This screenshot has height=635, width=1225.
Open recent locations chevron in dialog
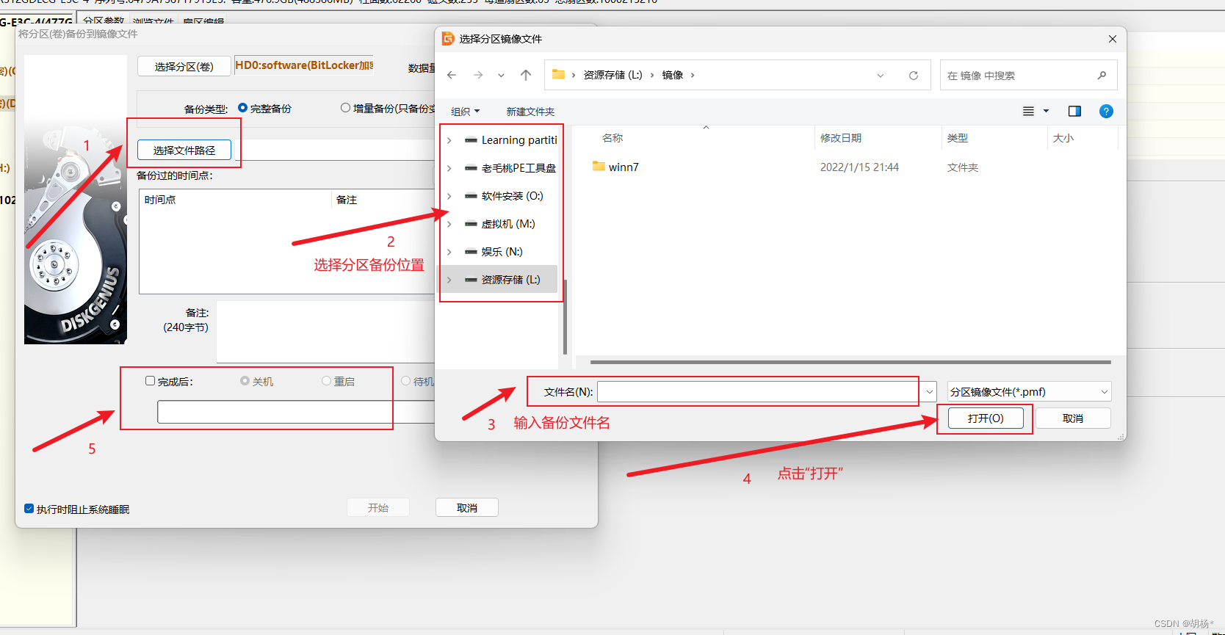click(x=501, y=75)
